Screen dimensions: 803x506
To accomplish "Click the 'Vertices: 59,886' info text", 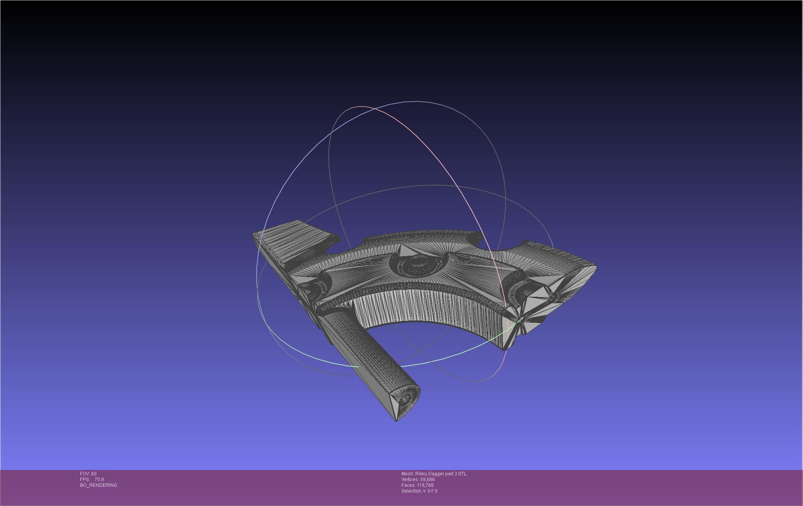I will coord(418,480).
